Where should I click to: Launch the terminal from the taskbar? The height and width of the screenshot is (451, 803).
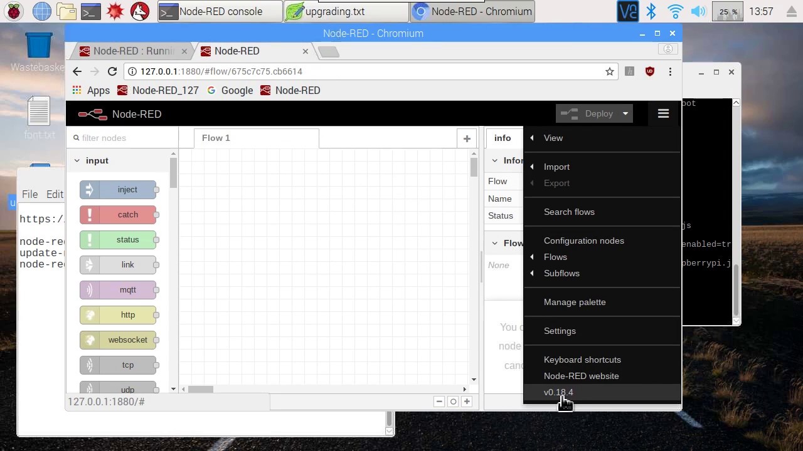(x=90, y=11)
